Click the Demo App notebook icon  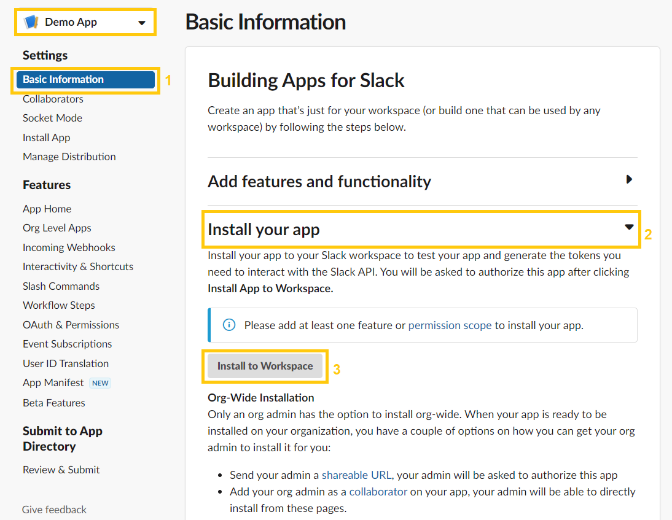click(31, 23)
